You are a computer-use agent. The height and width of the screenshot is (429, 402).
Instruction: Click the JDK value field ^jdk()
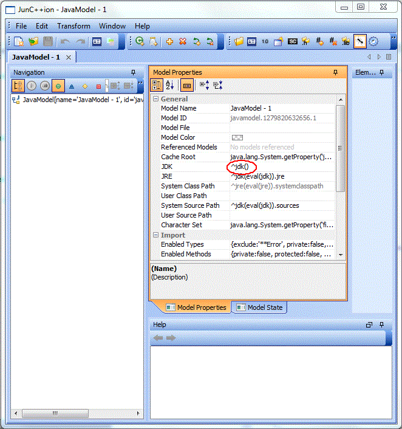282,166
